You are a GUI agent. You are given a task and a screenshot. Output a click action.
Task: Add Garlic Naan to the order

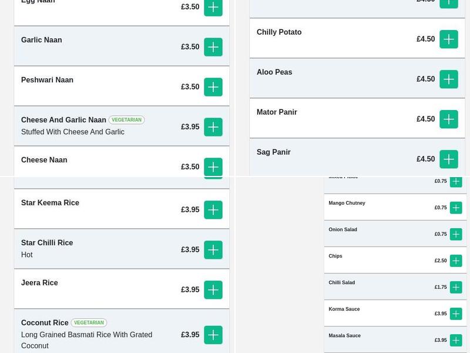coord(213,47)
